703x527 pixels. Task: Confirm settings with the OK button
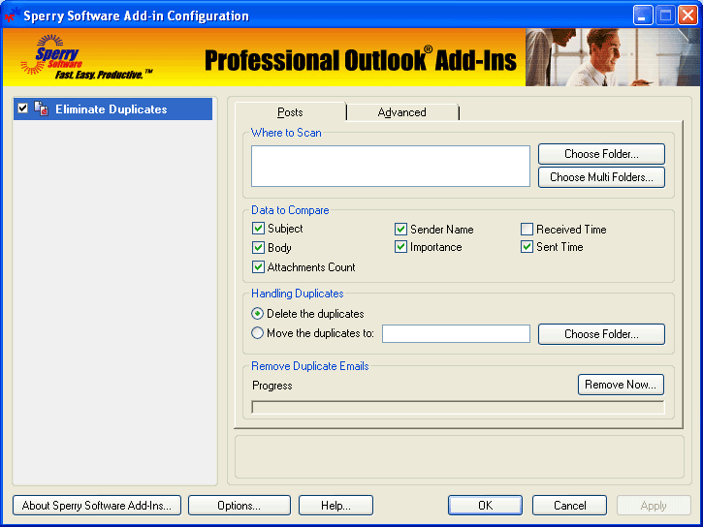pos(485,506)
